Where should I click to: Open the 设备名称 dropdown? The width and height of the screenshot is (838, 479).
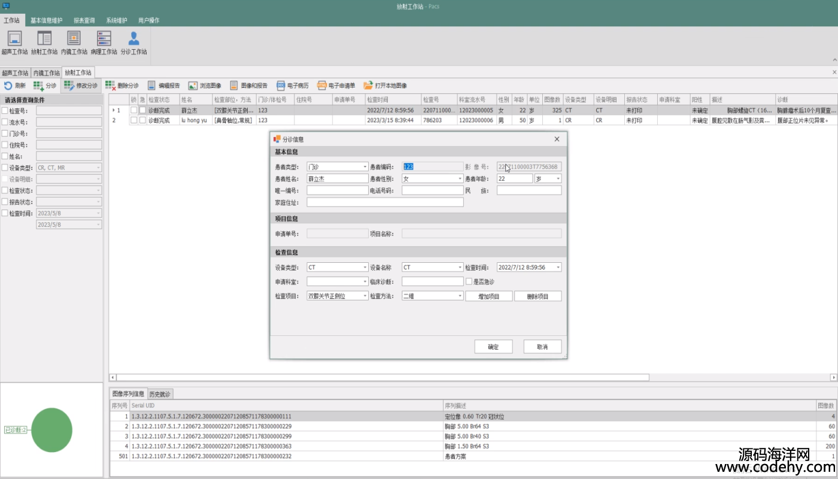(x=432, y=267)
